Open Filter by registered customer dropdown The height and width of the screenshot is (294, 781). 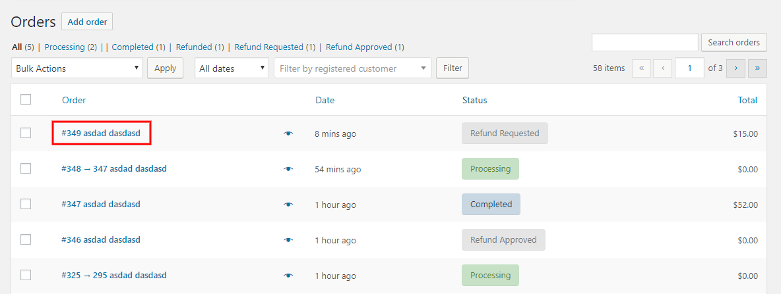point(353,68)
